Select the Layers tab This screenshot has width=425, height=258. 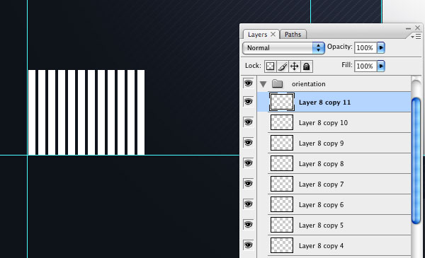click(x=258, y=35)
